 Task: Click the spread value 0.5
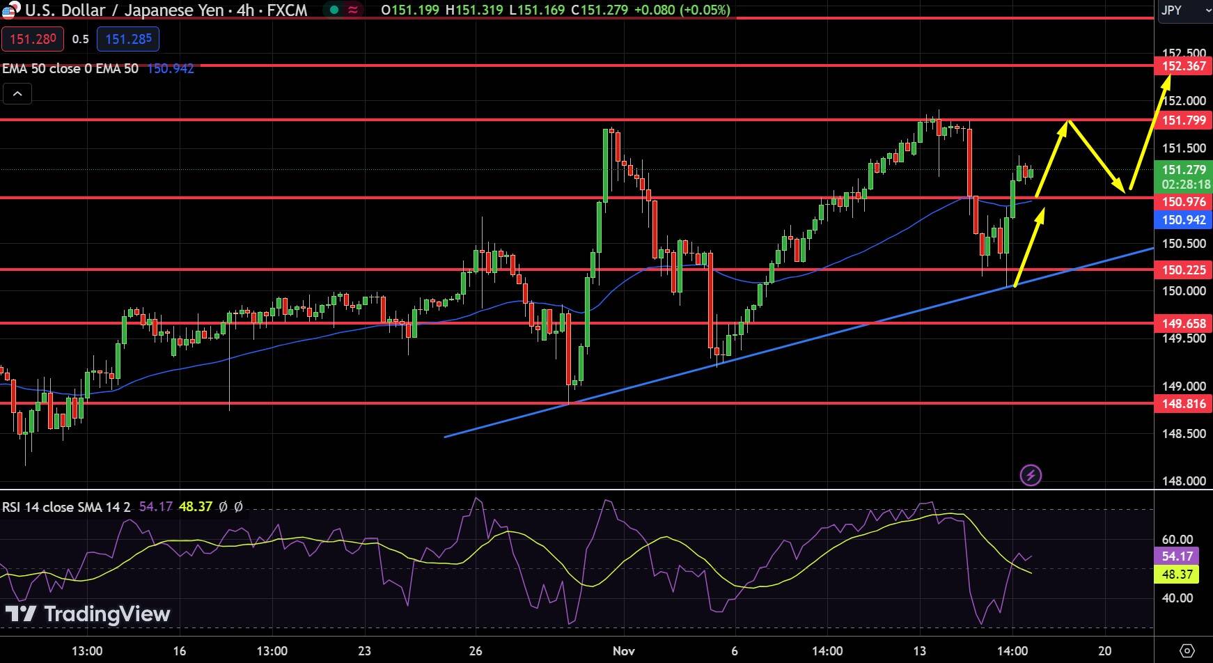[81, 39]
